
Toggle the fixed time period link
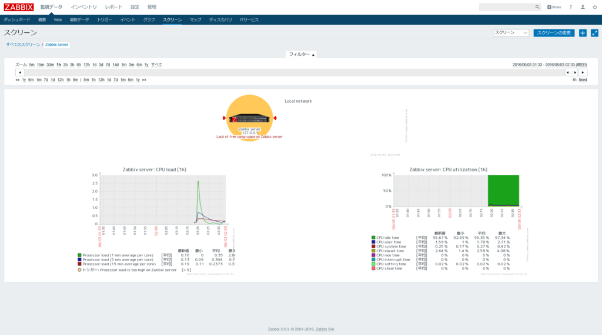coord(583,80)
